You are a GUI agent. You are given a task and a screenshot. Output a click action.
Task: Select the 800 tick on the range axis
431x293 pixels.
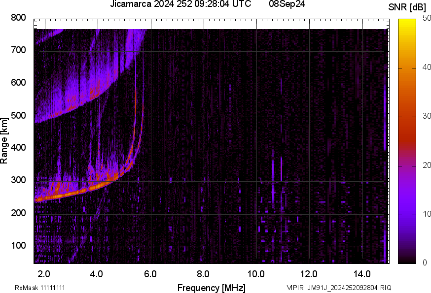click(x=18, y=18)
